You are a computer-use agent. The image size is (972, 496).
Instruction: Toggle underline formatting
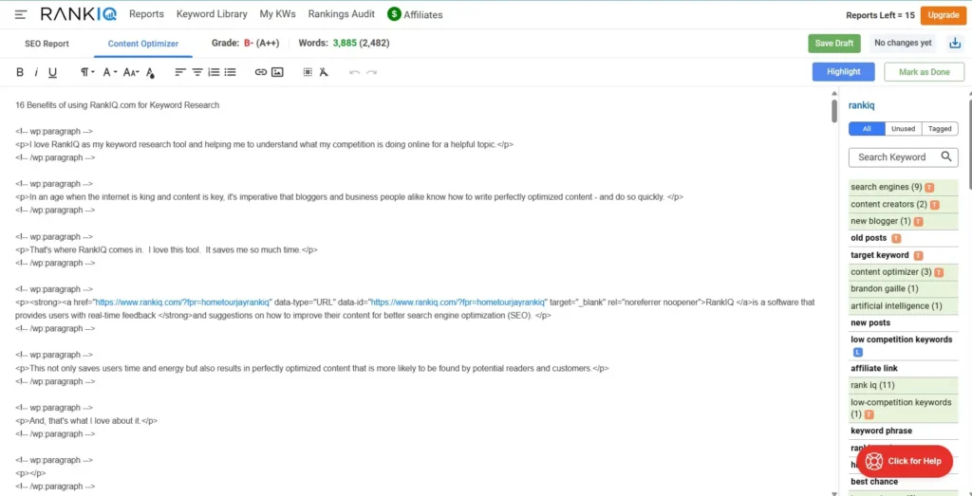53,72
